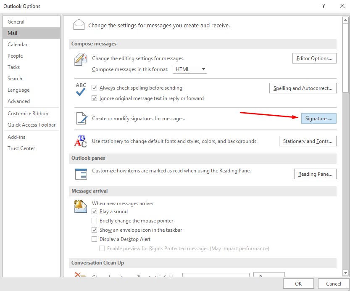Click 'Compose messages in this format' label

click(x=130, y=69)
